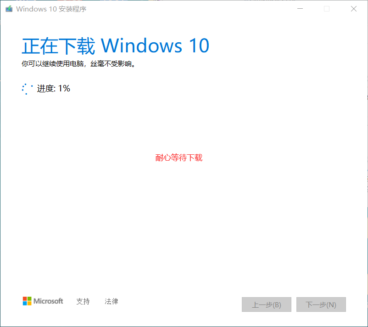Viewport: 368px width, 327px height.
Task: Click the red square of Microsoft logo
Action: (x=25, y=299)
